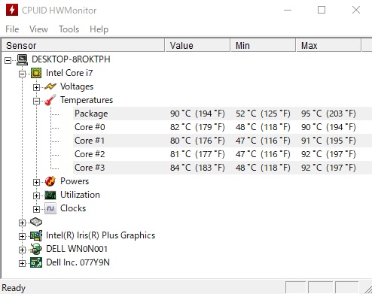Click the Temperatures thermometer icon

(50, 100)
